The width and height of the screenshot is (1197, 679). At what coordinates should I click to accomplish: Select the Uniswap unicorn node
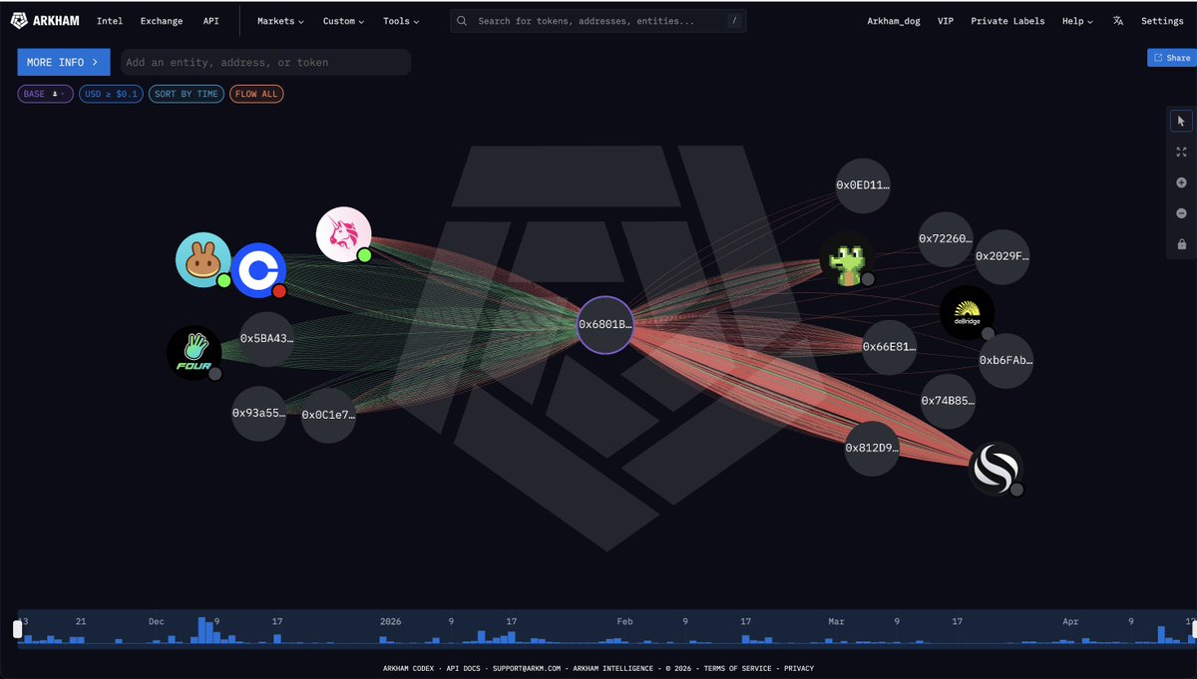tap(343, 235)
